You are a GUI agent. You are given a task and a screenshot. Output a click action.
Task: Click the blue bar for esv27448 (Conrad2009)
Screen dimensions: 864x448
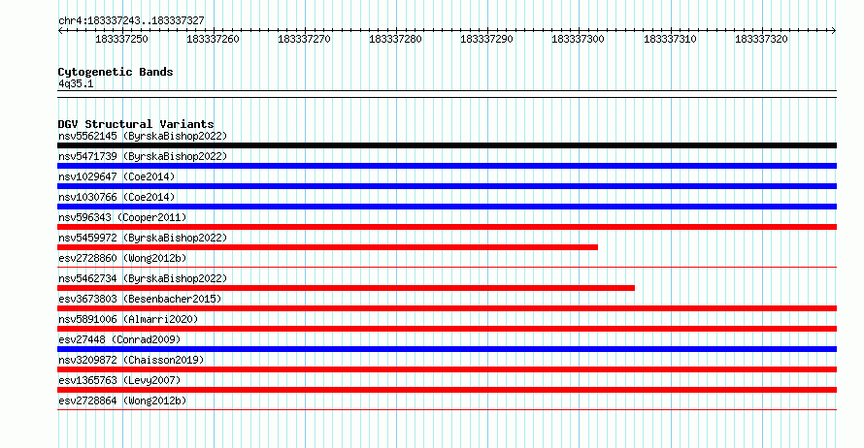[447, 349]
